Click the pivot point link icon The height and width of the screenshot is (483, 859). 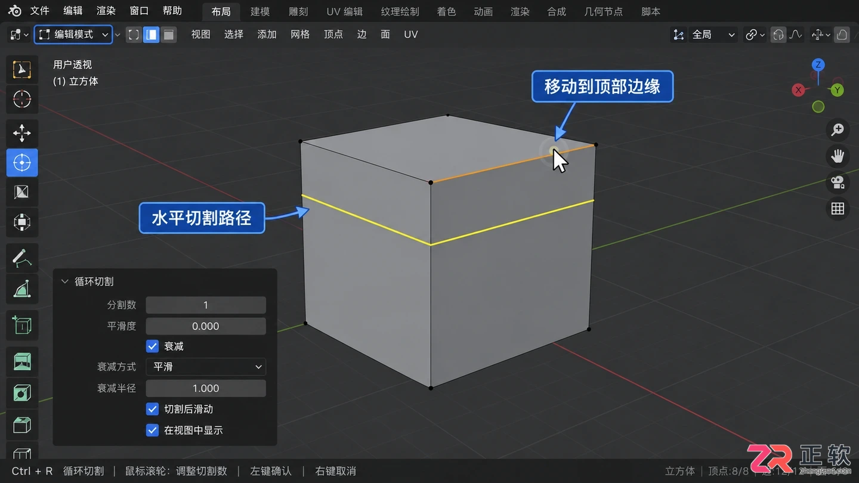pyautogui.click(x=755, y=35)
